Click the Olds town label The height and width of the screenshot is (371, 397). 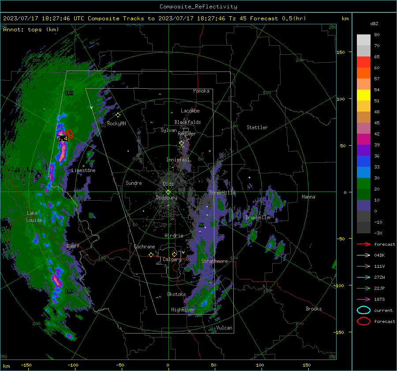point(168,184)
